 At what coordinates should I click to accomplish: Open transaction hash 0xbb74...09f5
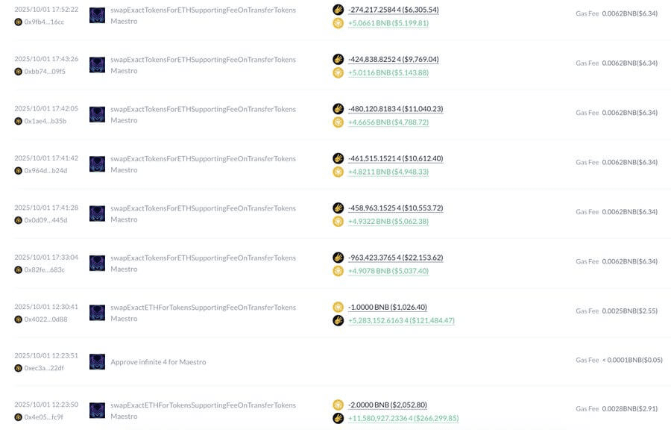pyautogui.click(x=45, y=72)
